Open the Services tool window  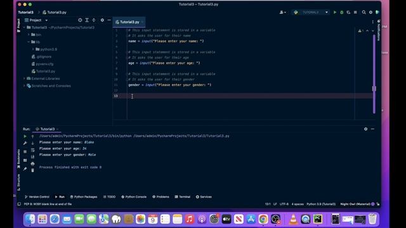(204, 197)
